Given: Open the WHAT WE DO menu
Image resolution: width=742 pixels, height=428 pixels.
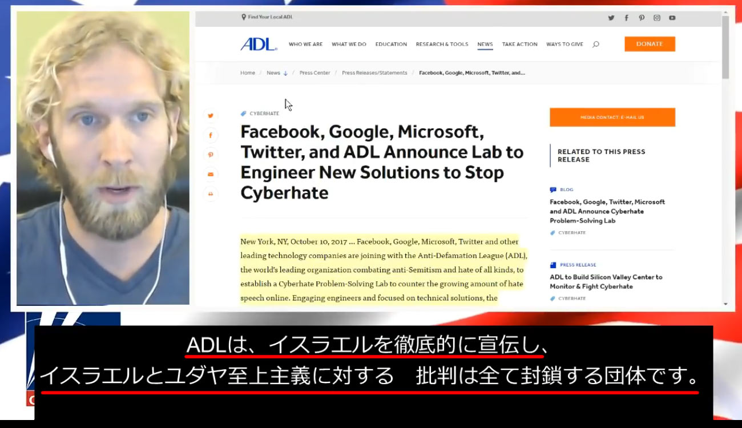Looking at the screenshot, I should [349, 44].
